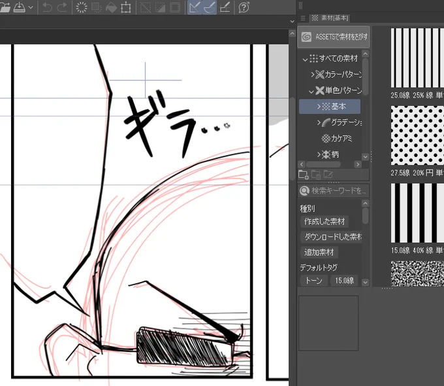Expand the カラーパターン folder
444x386 pixels.
[x=312, y=75]
